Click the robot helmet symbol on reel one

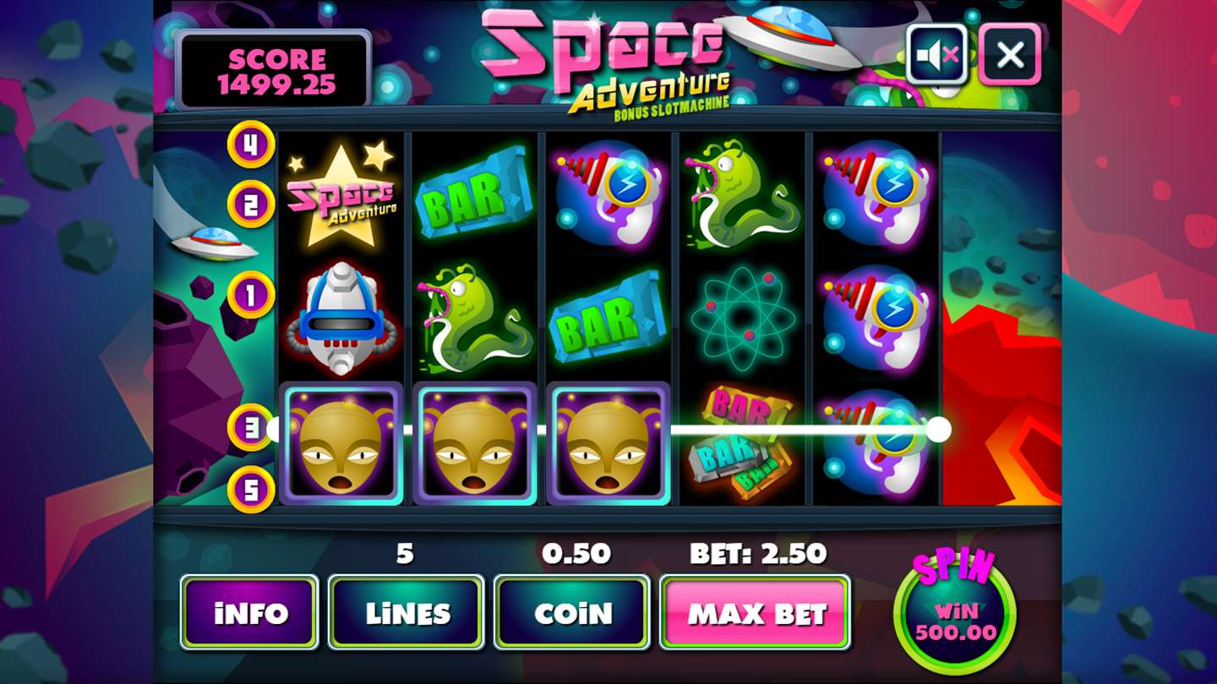[x=341, y=318]
